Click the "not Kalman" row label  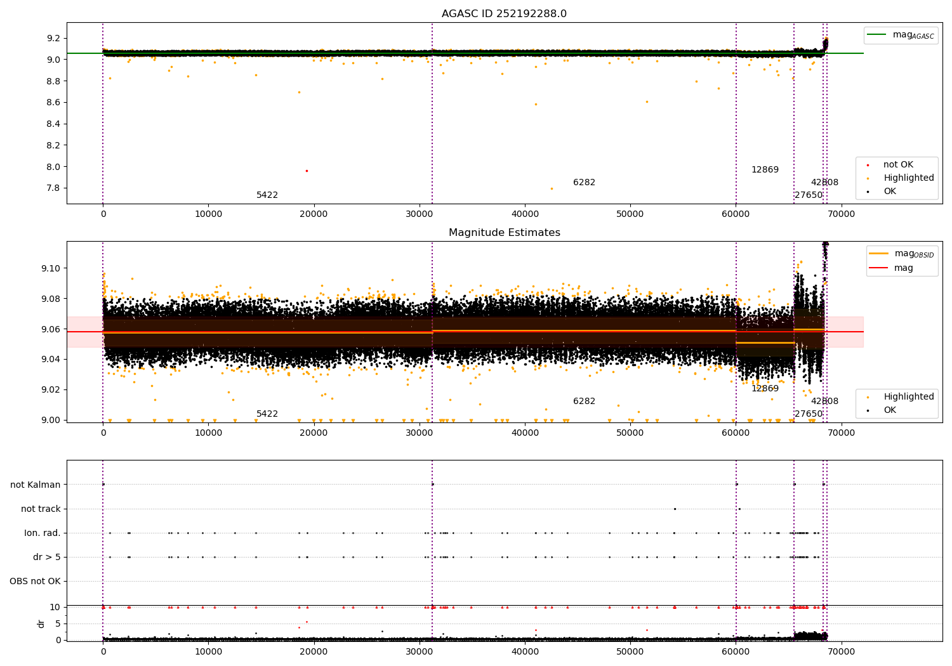pos(36,485)
